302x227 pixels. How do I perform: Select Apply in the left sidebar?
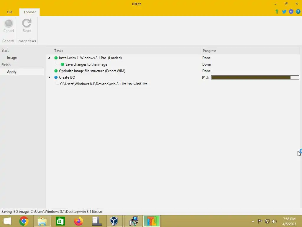tap(12, 72)
